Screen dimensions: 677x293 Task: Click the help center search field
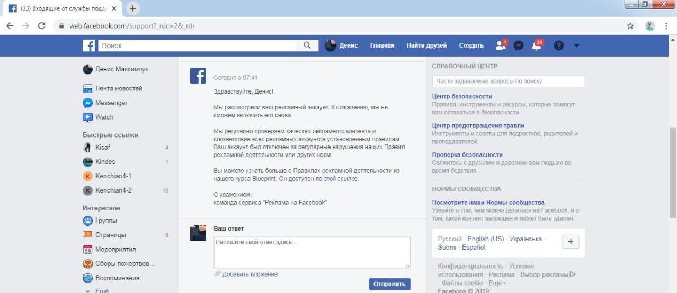click(x=508, y=81)
